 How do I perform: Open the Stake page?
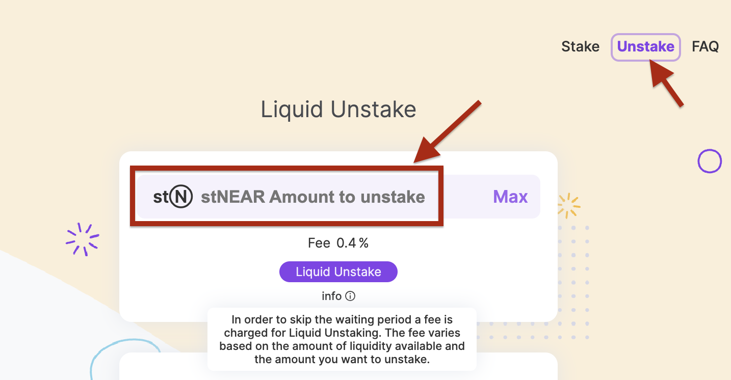(x=580, y=47)
